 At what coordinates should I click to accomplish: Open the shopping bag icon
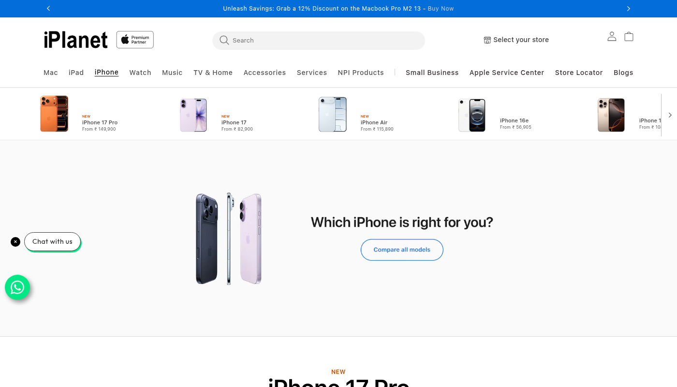(629, 36)
